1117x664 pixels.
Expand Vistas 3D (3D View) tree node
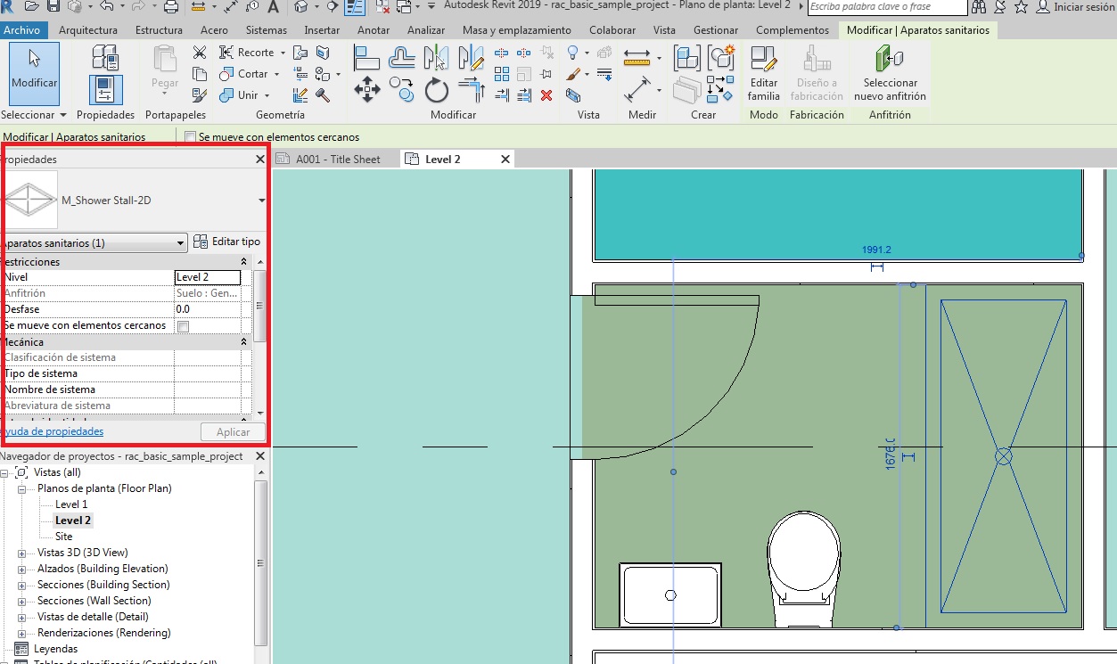[x=21, y=553]
